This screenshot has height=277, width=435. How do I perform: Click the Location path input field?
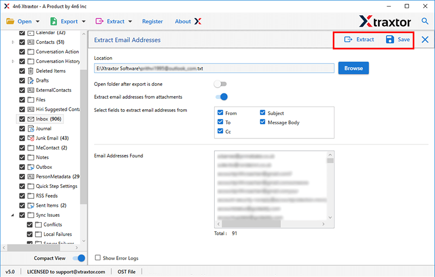click(214, 68)
